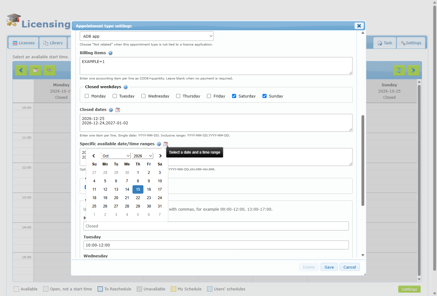The image size is (437, 296).
Task: Close the Appointment type settings dialog
Action: click(x=359, y=26)
